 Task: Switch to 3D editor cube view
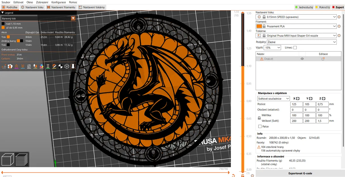(8, 159)
